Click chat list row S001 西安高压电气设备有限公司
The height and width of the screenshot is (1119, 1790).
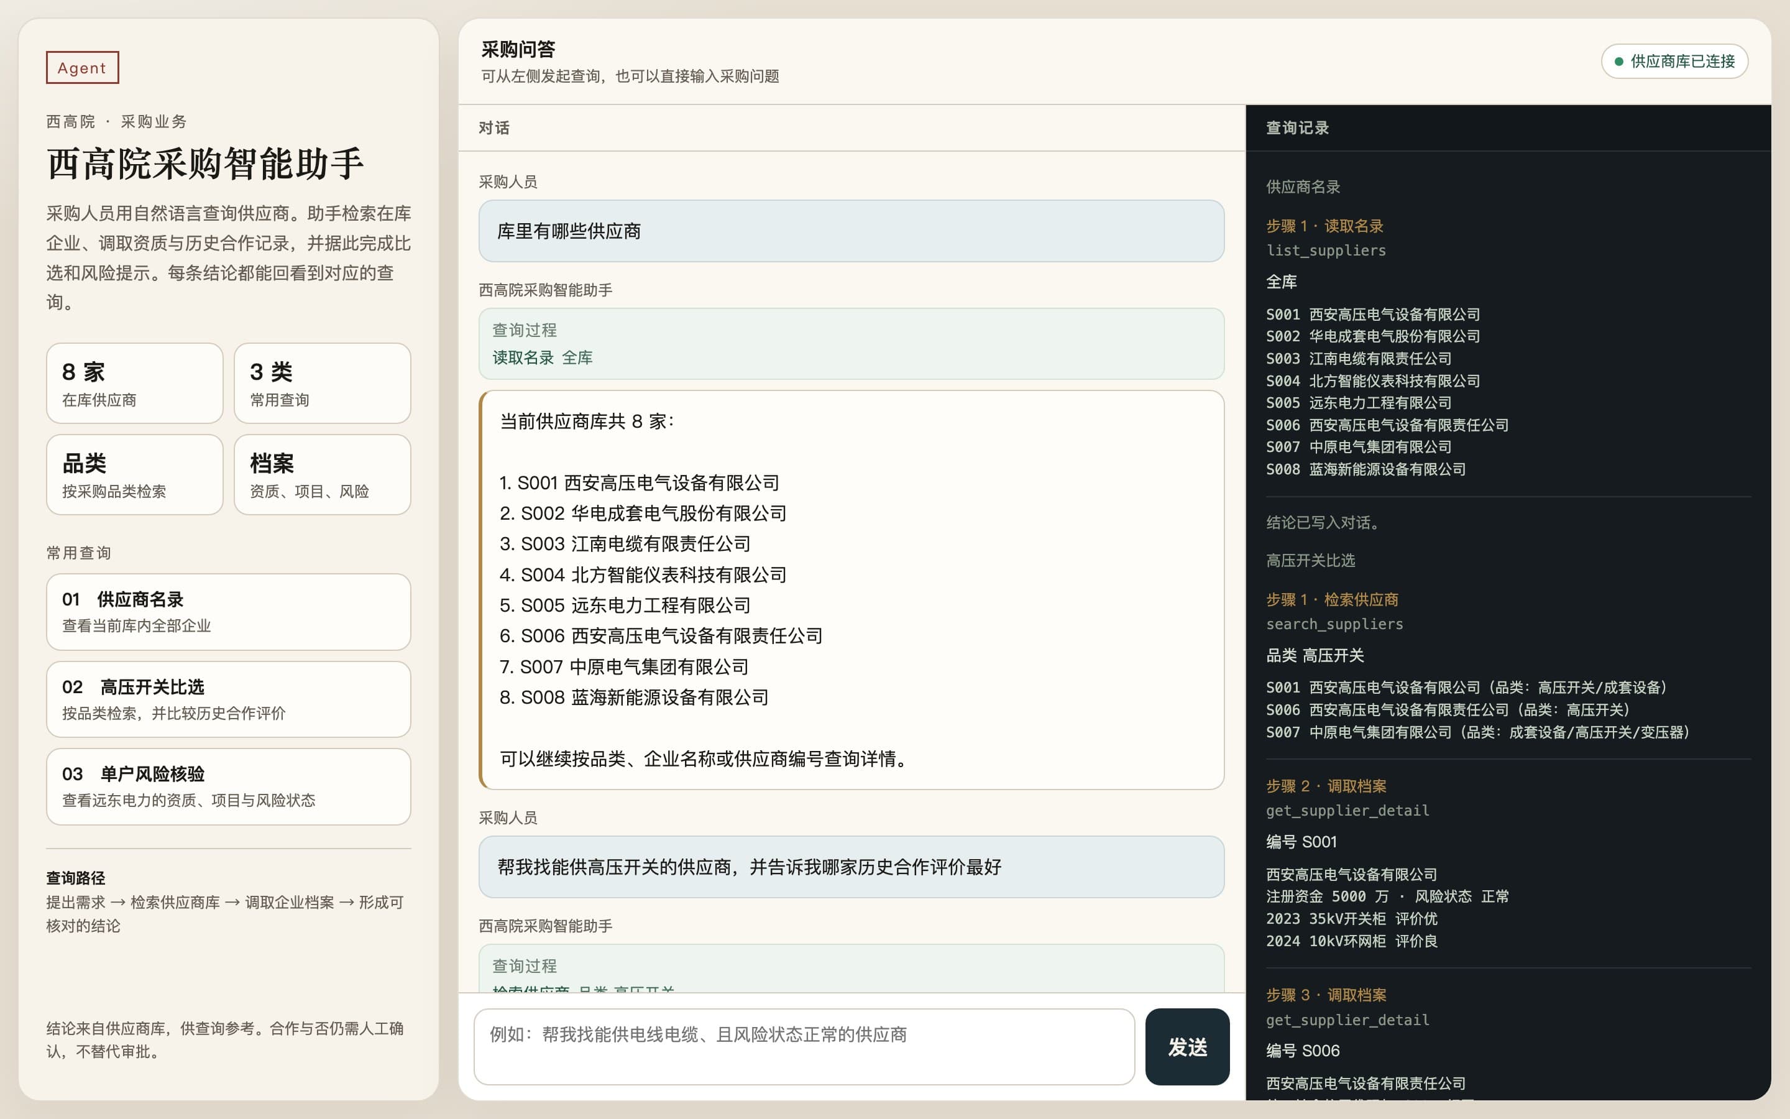pyautogui.click(x=639, y=483)
